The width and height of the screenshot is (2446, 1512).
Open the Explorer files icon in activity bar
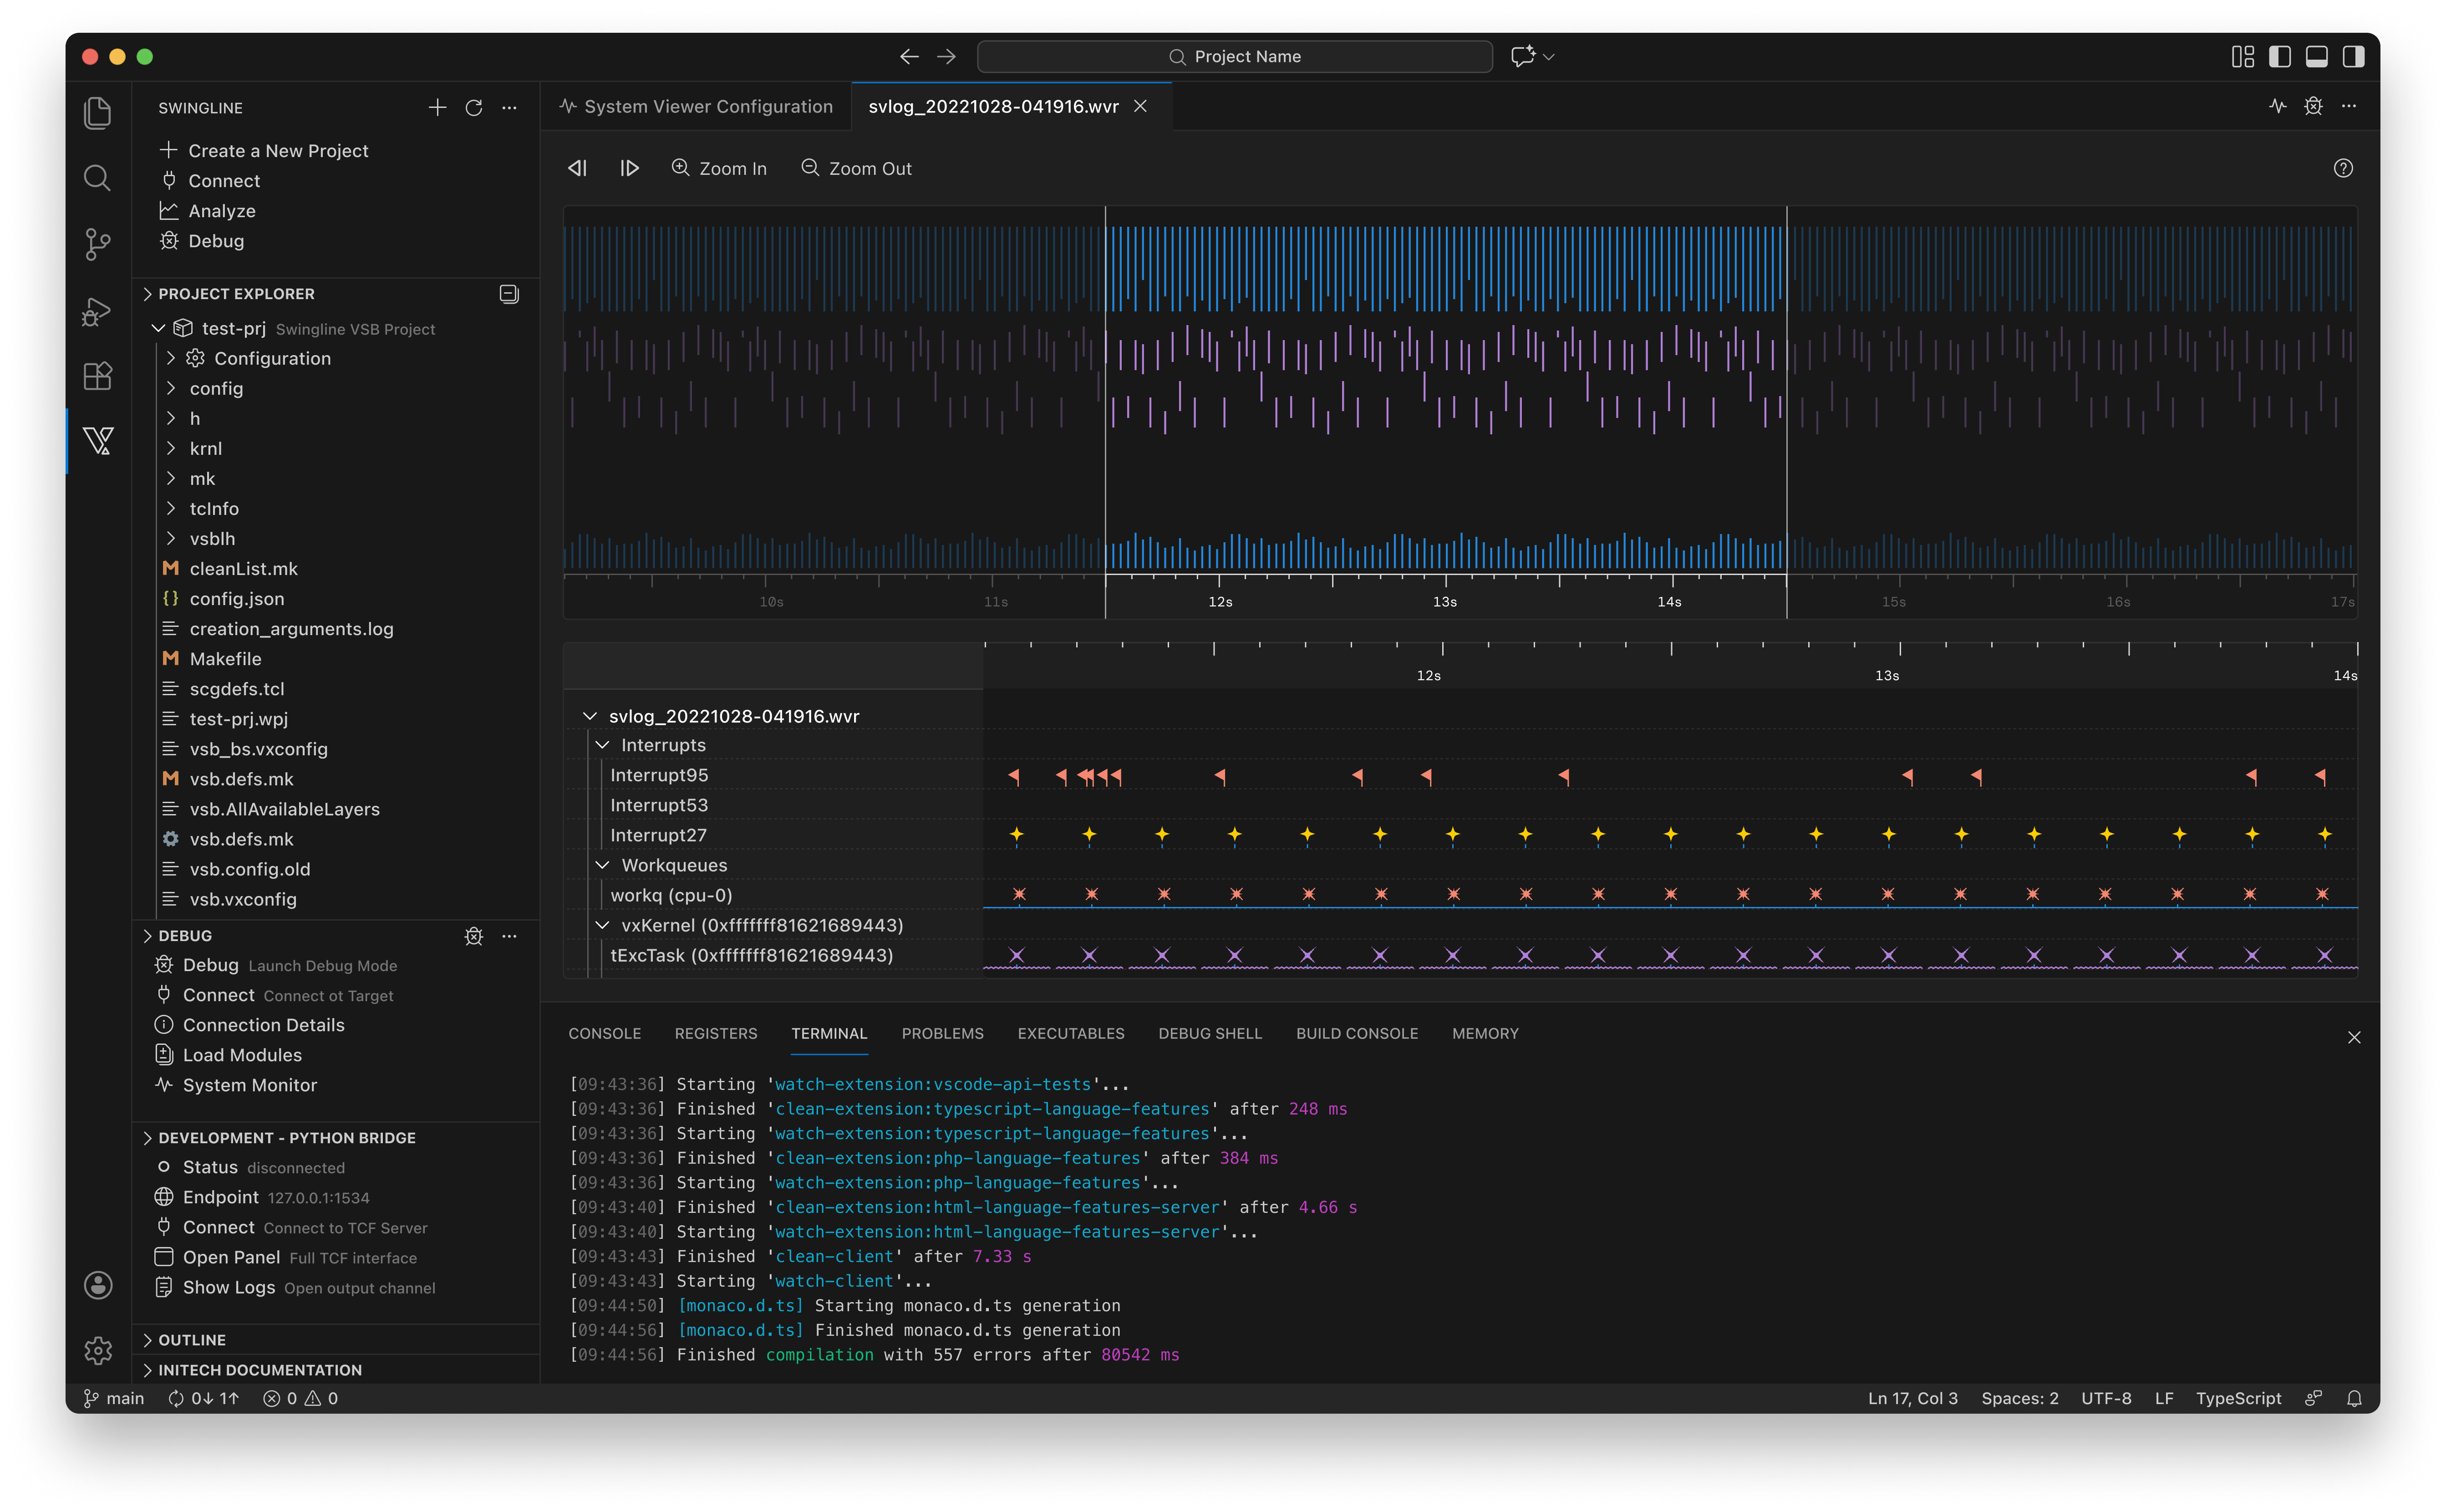(97, 113)
